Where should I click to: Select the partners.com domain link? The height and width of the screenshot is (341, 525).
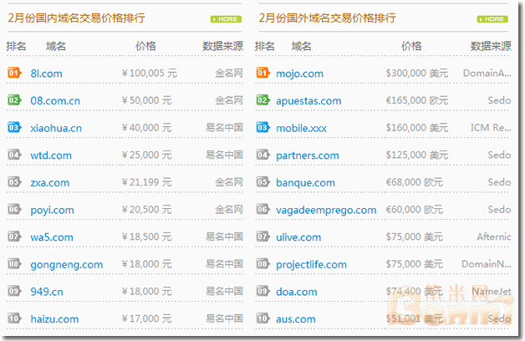pyautogui.click(x=308, y=155)
